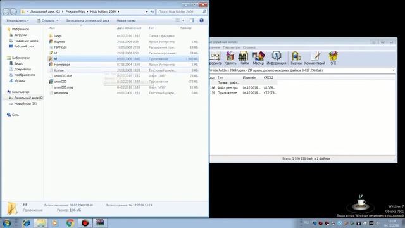Click the Комментарий icon in WinRAR toolbar
The width and height of the screenshot is (405, 228).
(x=315, y=58)
